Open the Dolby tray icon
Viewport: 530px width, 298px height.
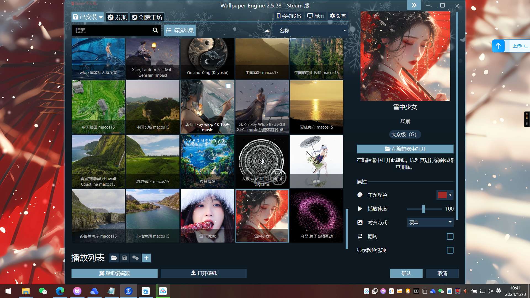click(x=416, y=291)
